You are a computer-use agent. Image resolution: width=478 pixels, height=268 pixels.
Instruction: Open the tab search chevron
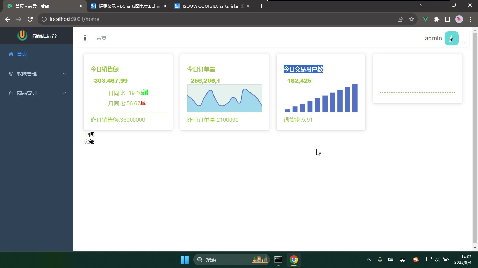(x=422, y=5)
